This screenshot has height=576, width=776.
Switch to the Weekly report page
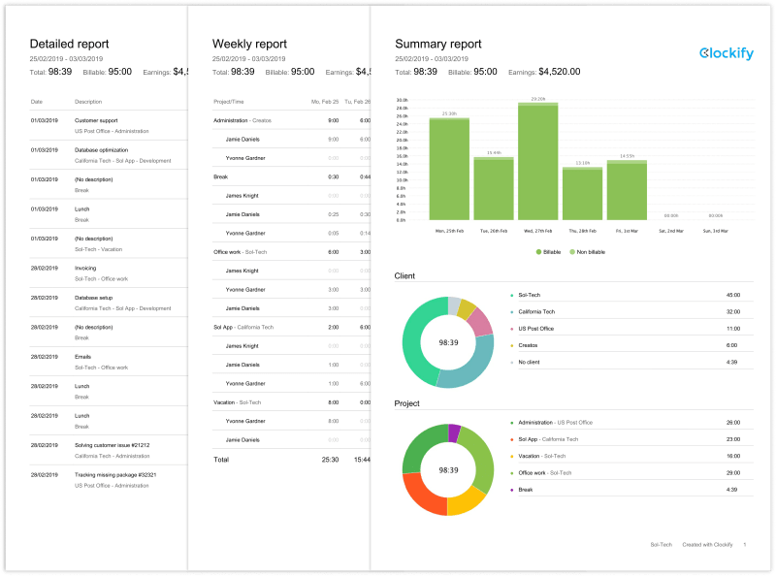[x=248, y=44]
